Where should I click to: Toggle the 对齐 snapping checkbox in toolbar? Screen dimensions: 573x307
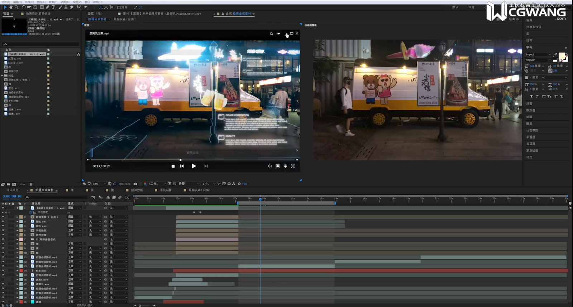pos(119,7)
